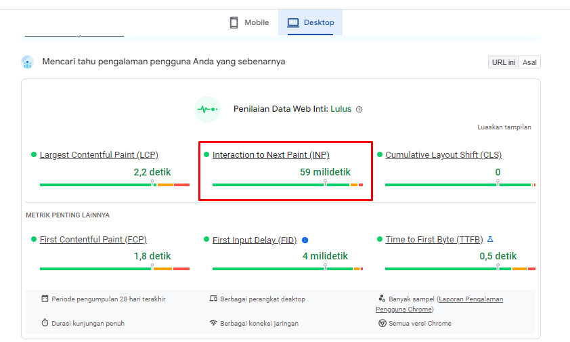Click the green status dot beside TTFB
The height and width of the screenshot is (342, 570).
[380, 239]
